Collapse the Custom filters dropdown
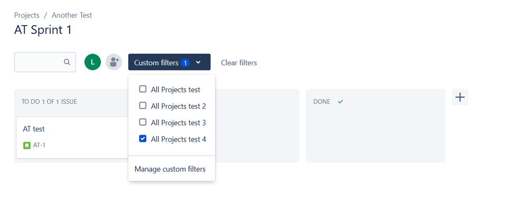This screenshot has height=210, width=530. tap(169, 62)
